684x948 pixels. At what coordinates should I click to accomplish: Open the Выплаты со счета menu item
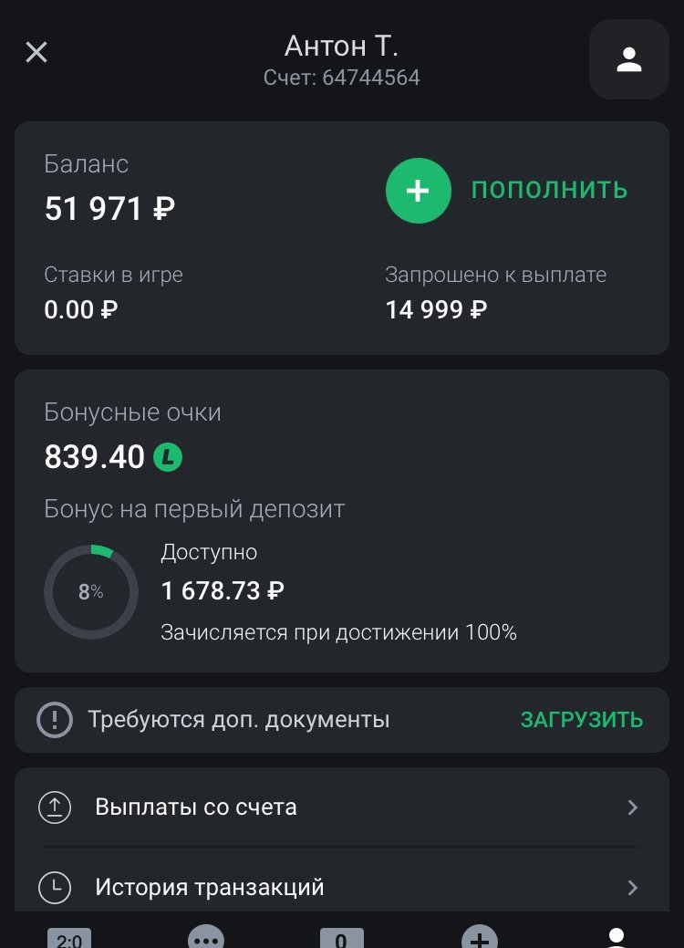(x=196, y=807)
